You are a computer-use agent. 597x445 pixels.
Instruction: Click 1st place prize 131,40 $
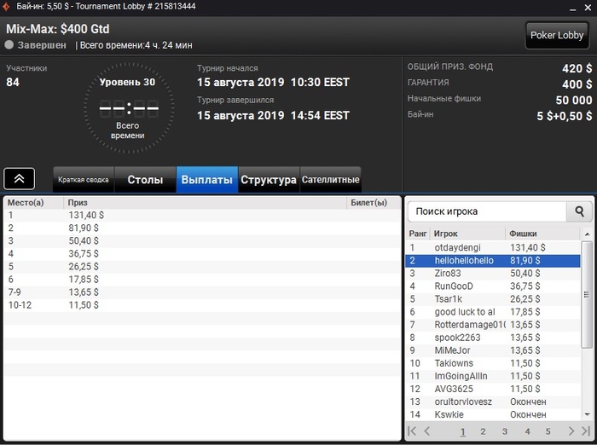(86, 215)
